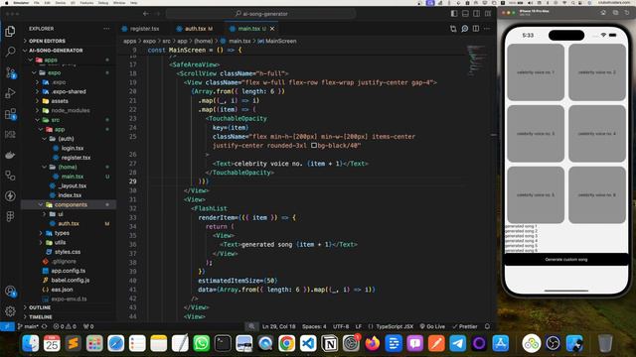The image size is (636, 357).
Task: Change TypeScript JSX language mode
Action: 394,326
